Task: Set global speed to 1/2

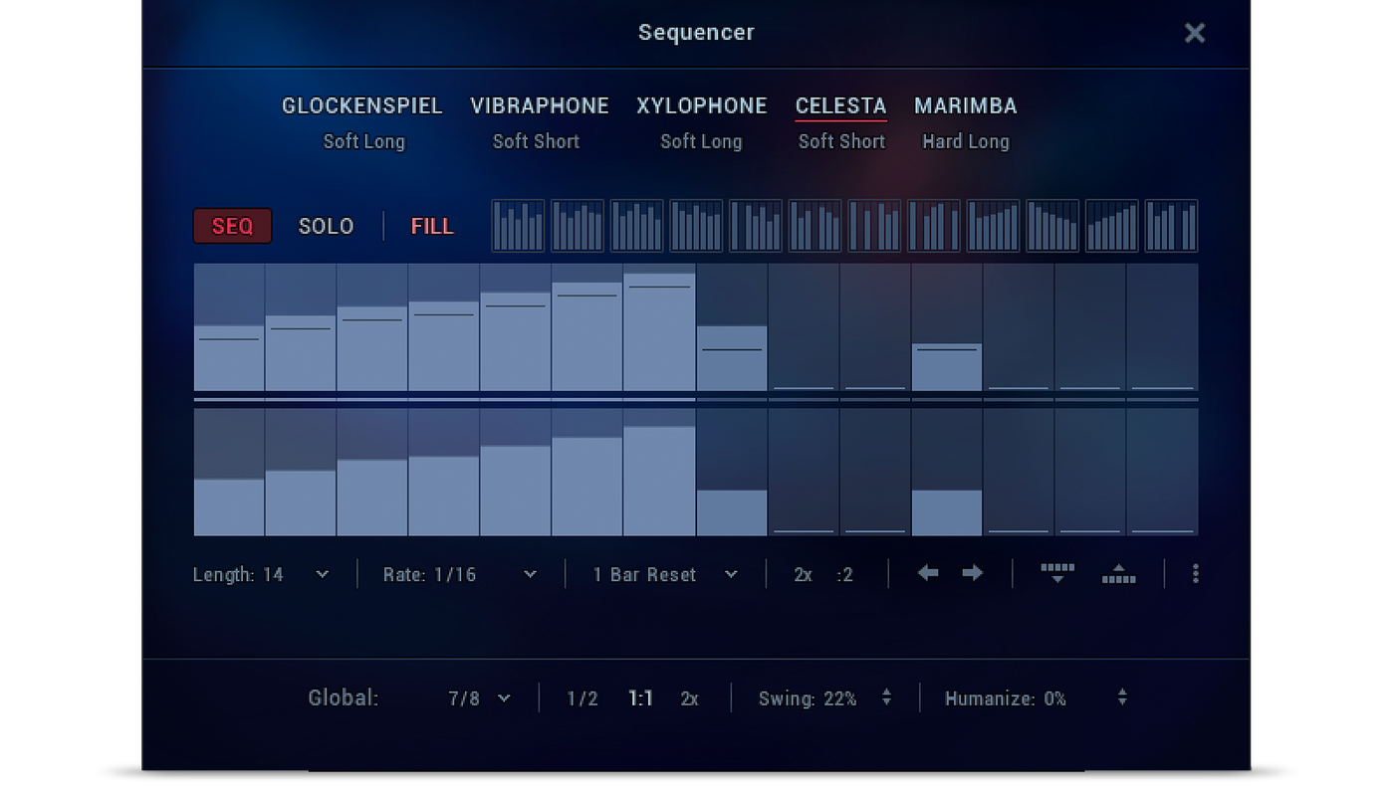Action: pyautogui.click(x=582, y=699)
